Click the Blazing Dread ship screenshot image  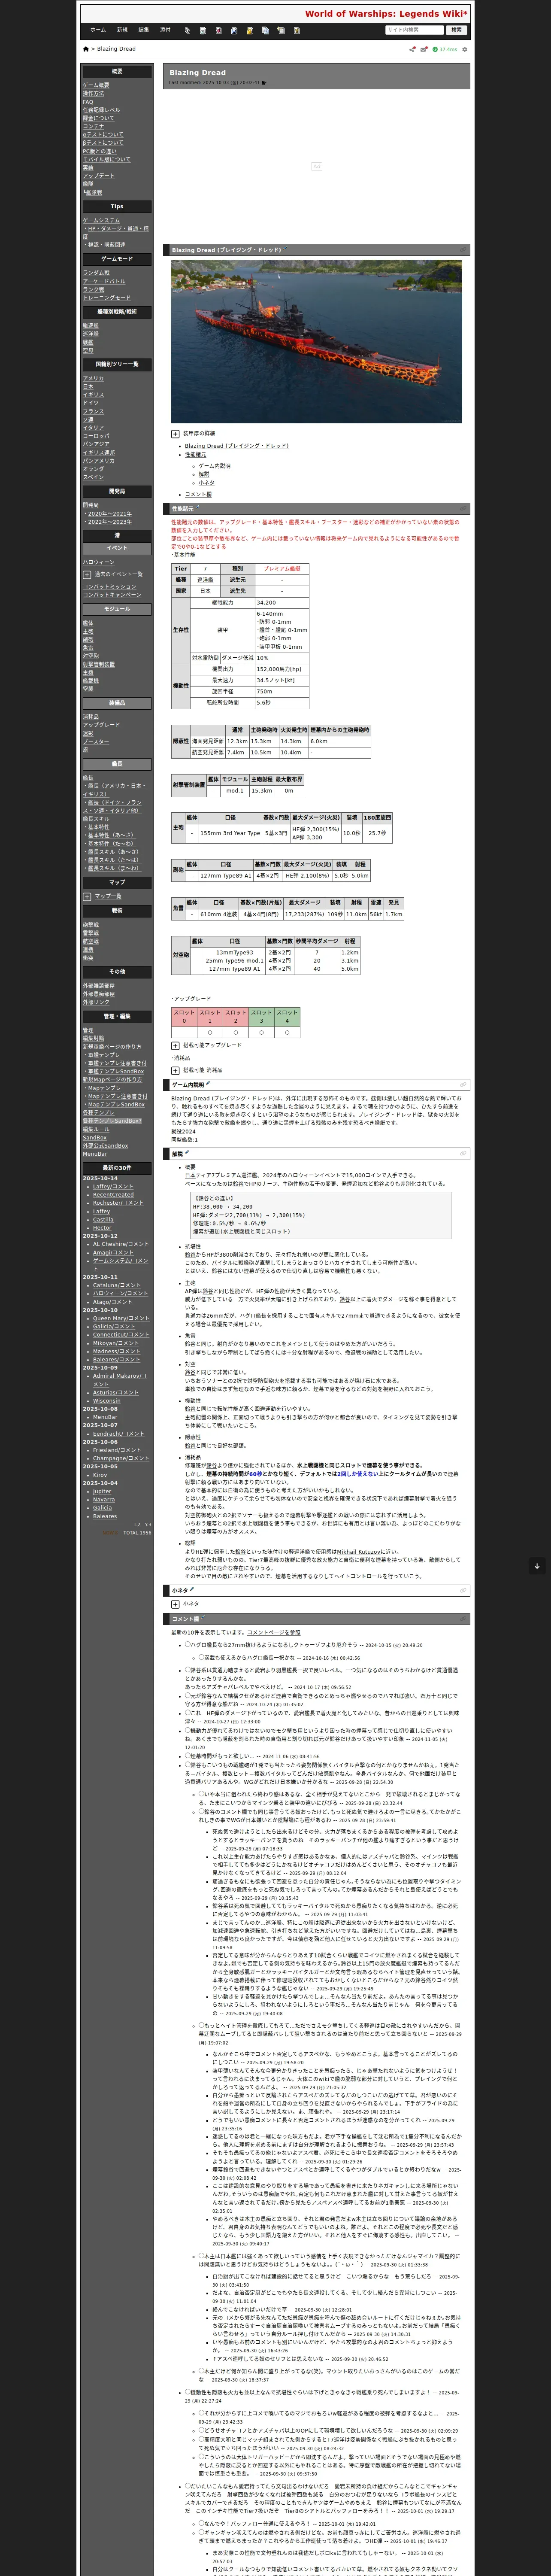coord(316,342)
